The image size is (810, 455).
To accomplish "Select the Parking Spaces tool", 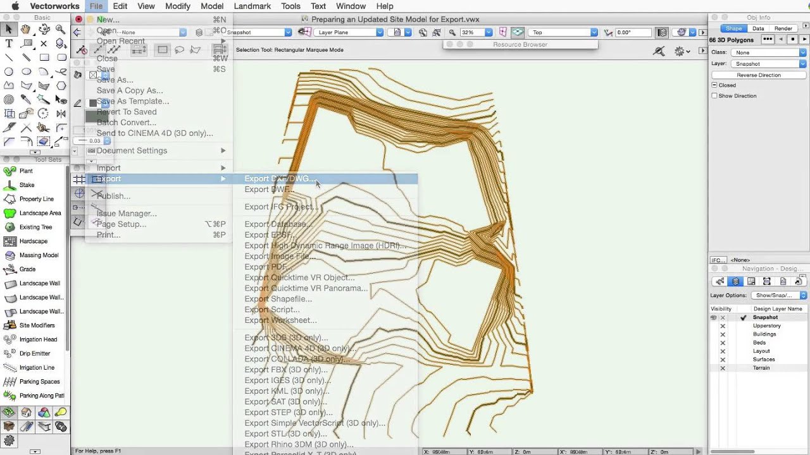I will click(x=39, y=382).
